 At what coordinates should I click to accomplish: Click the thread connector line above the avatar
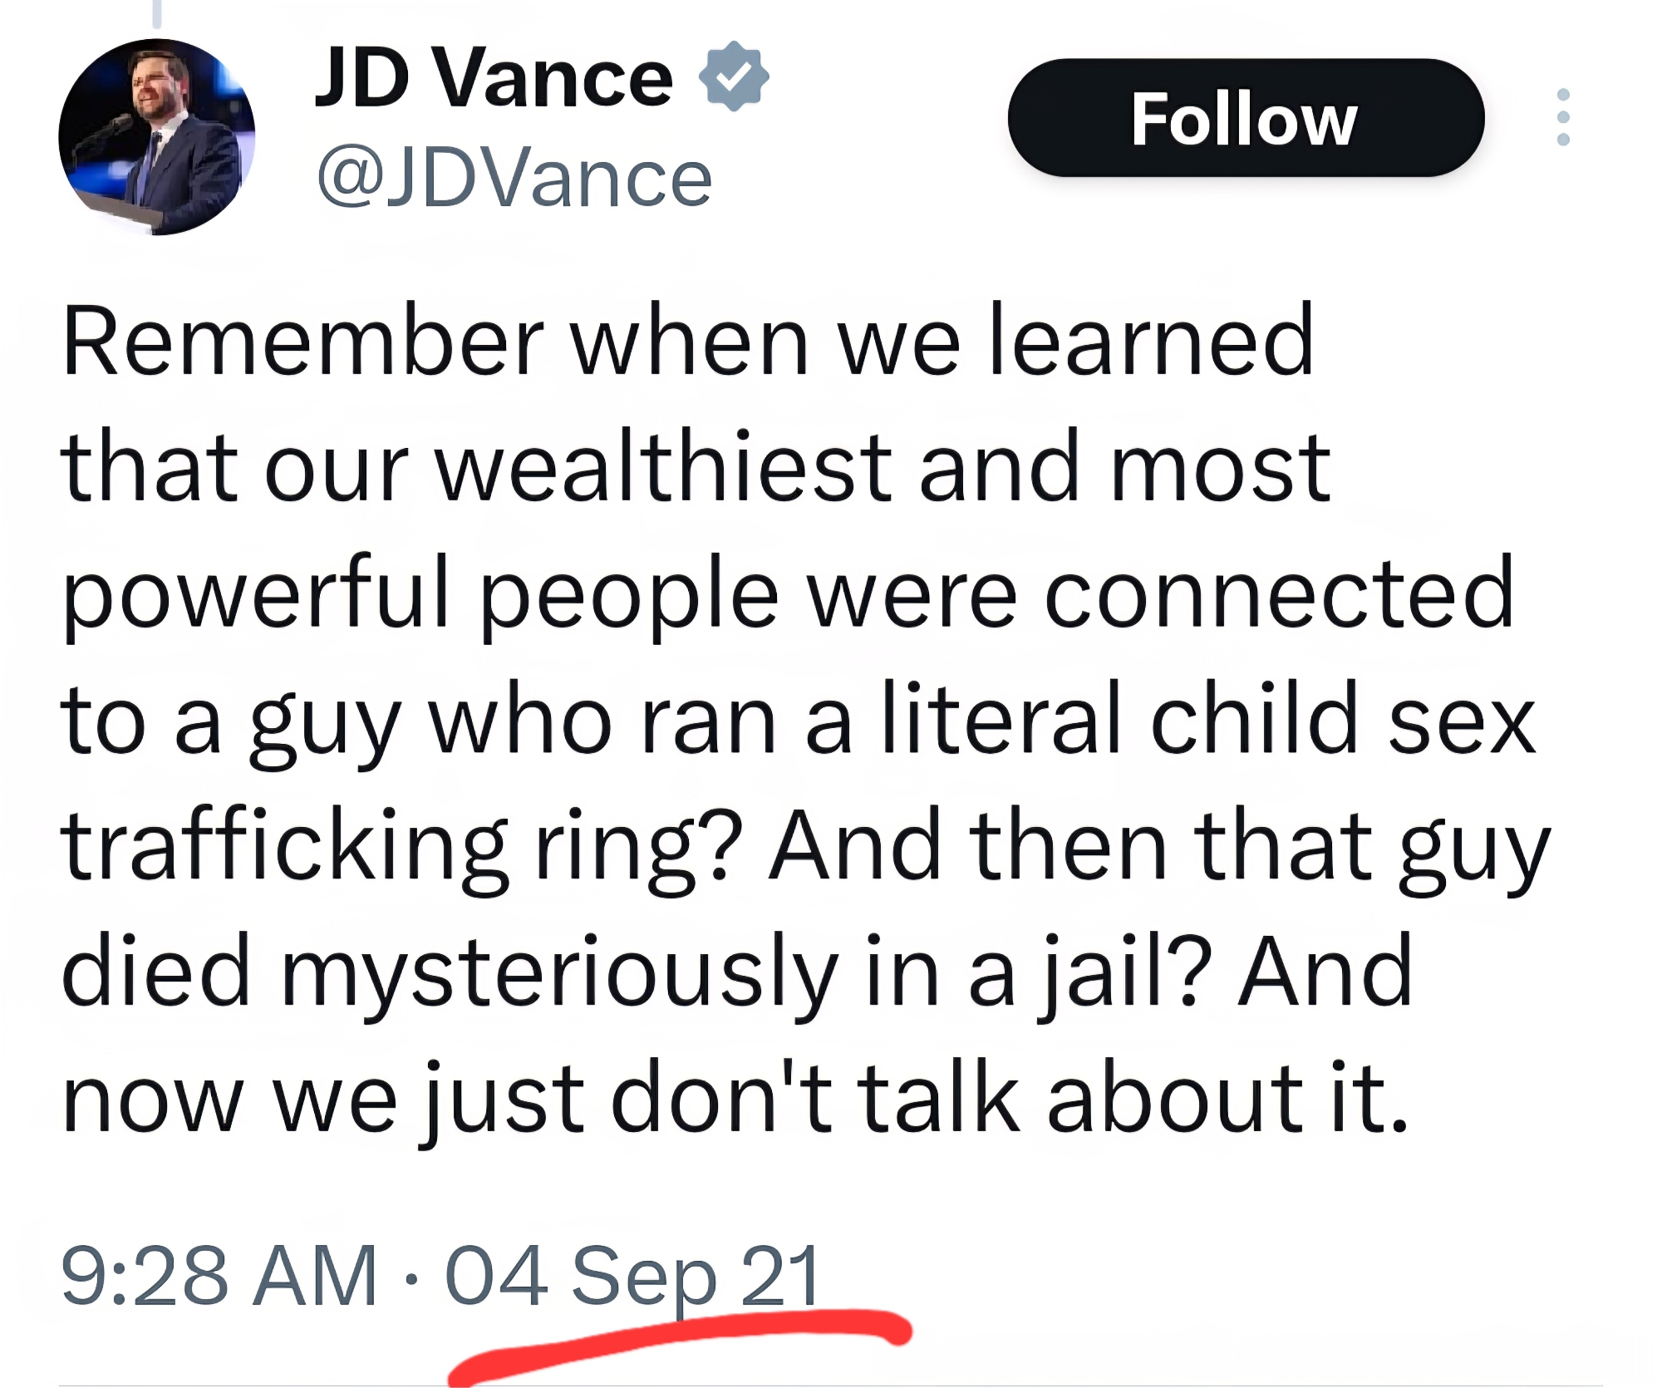click(156, 13)
